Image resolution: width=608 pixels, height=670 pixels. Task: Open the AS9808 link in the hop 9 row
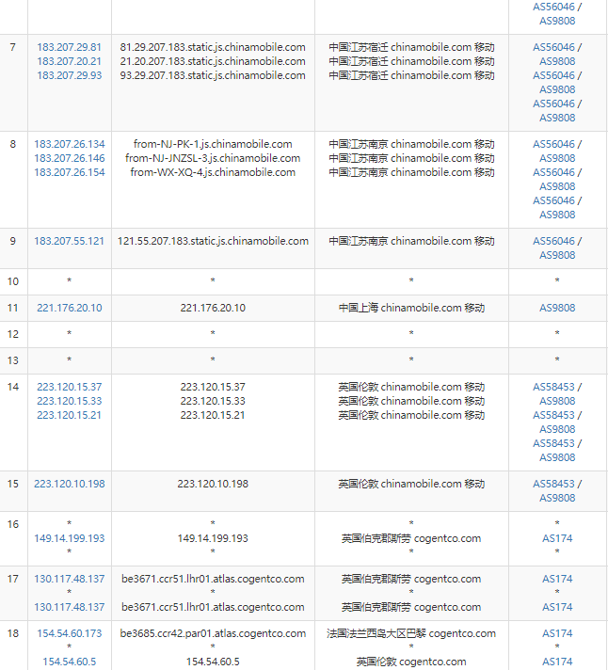(x=557, y=255)
